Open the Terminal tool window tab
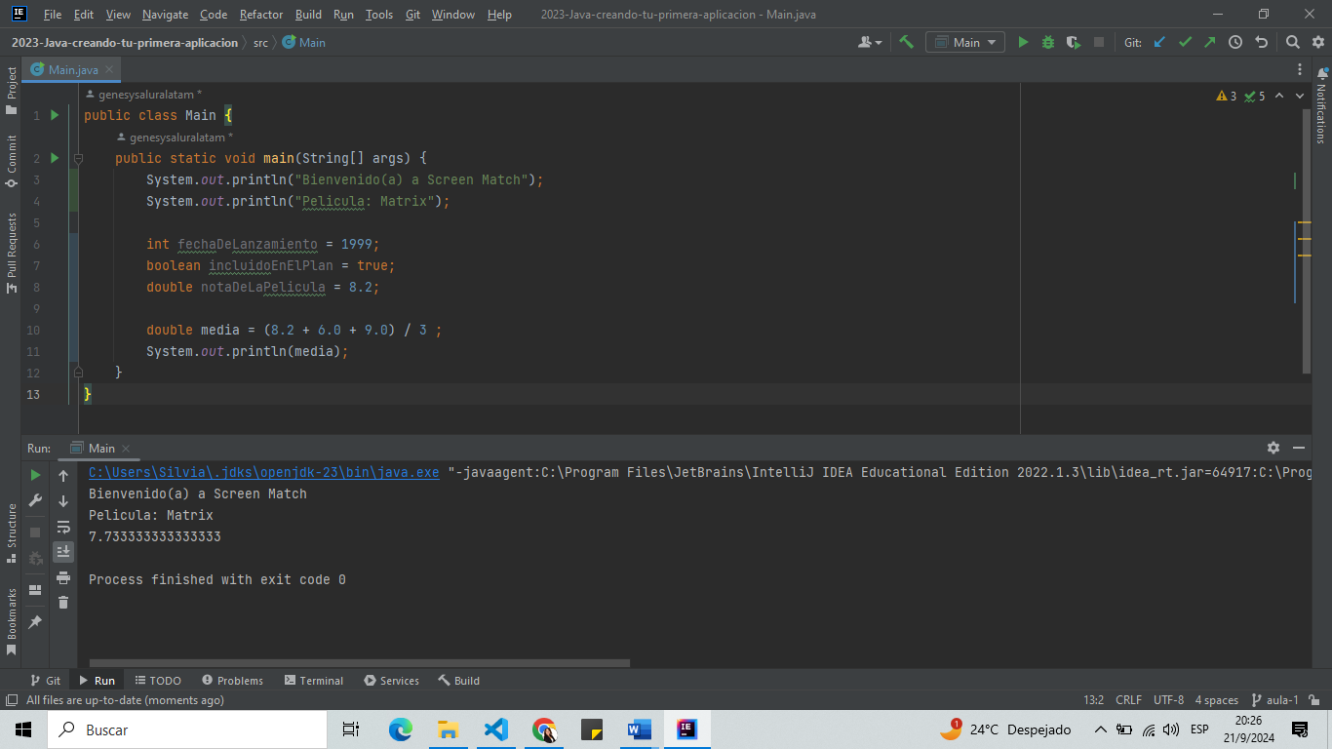Image resolution: width=1332 pixels, height=749 pixels. pyautogui.click(x=313, y=681)
